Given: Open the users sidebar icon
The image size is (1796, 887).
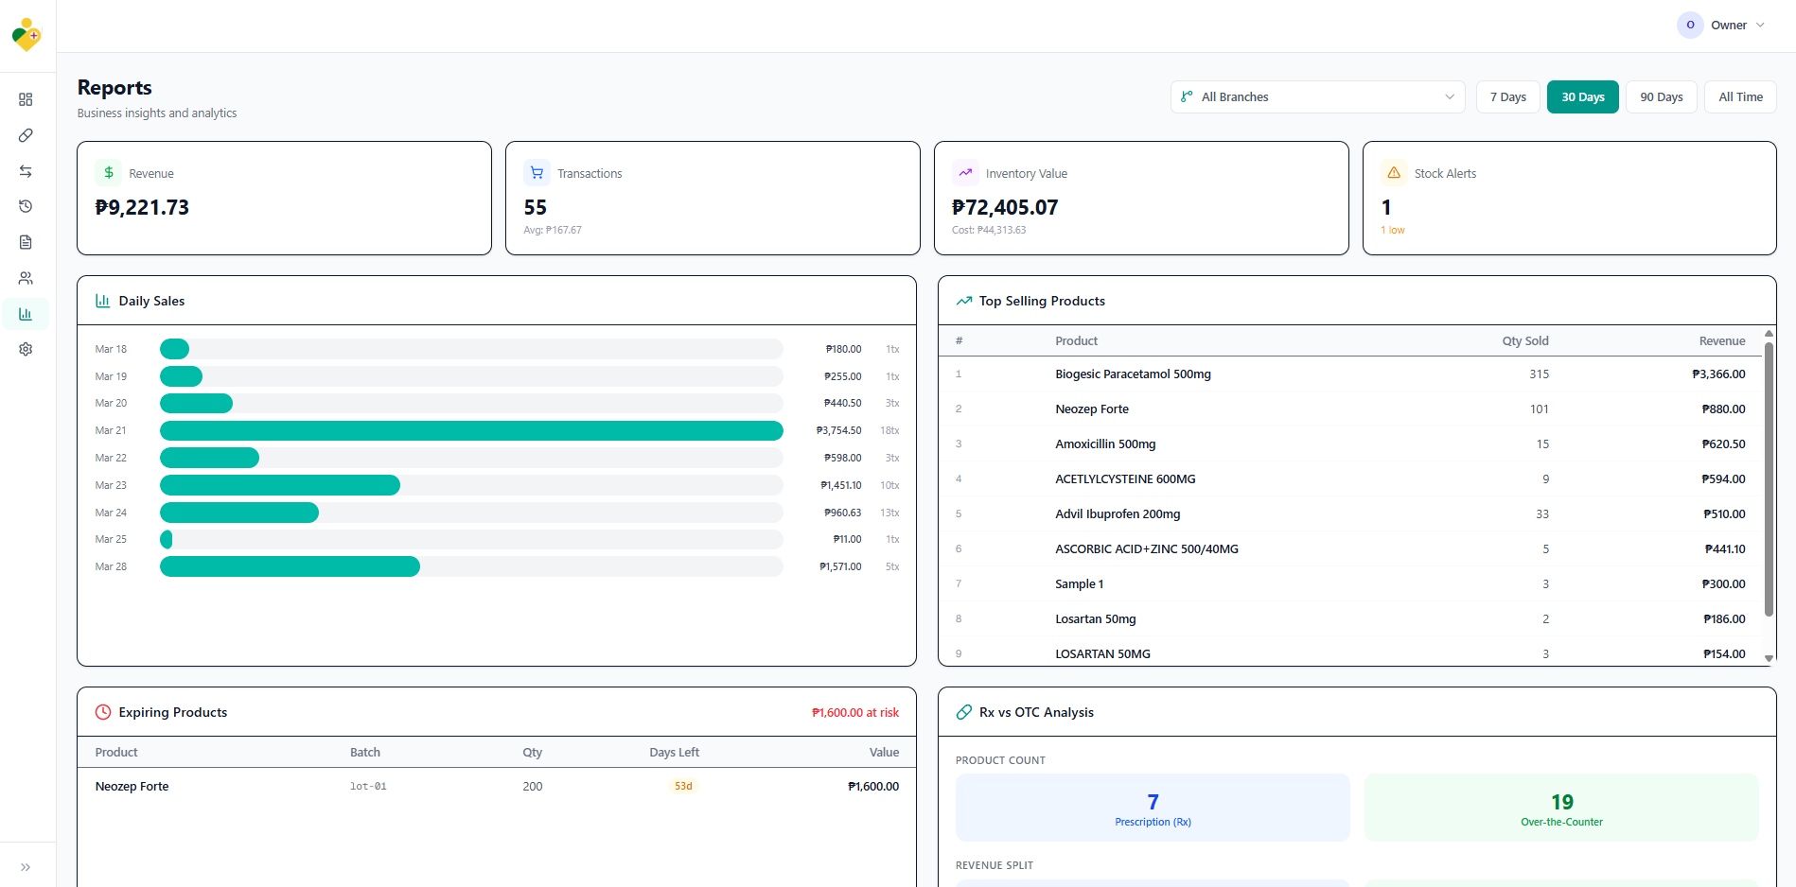Looking at the screenshot, I should [x=26, y=278].
